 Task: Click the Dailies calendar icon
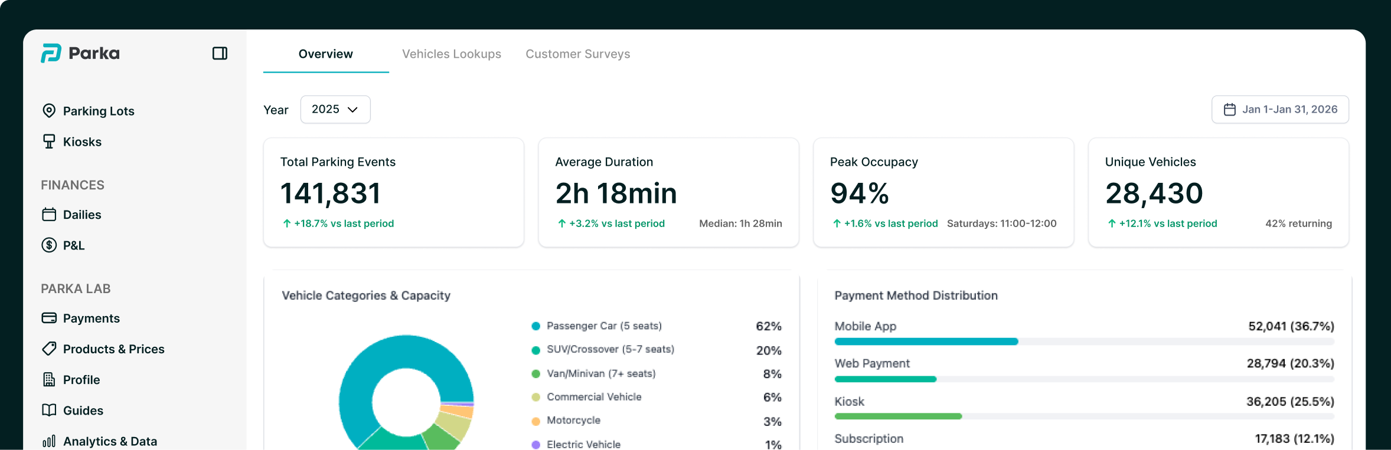(x=49, y=215)
